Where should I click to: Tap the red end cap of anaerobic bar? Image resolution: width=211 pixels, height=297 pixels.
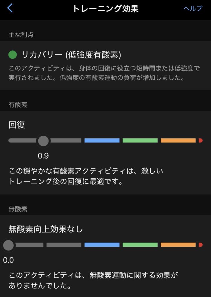(x=201, y=245)
